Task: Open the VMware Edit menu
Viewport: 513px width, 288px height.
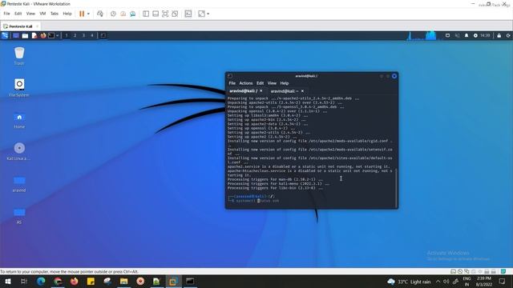Action: 18,14
